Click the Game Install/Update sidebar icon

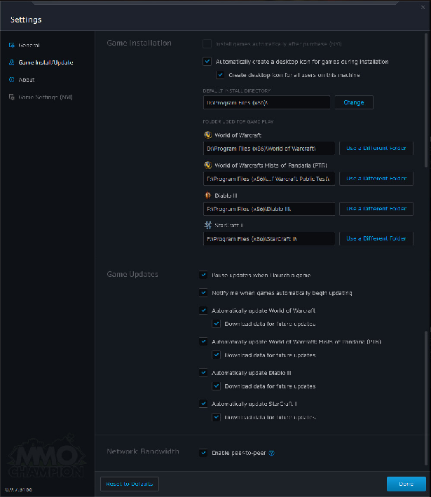click(x=12, y=62)
